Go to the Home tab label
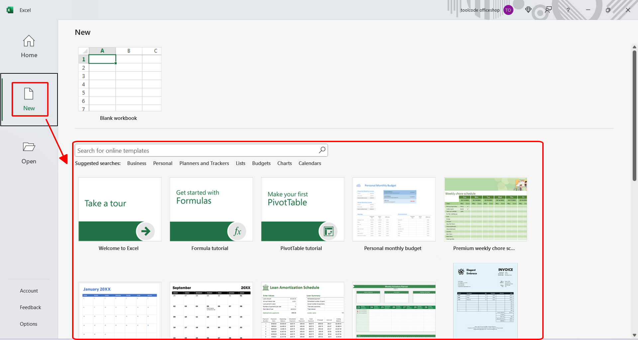The image size is (638, 340). [29, 55]
